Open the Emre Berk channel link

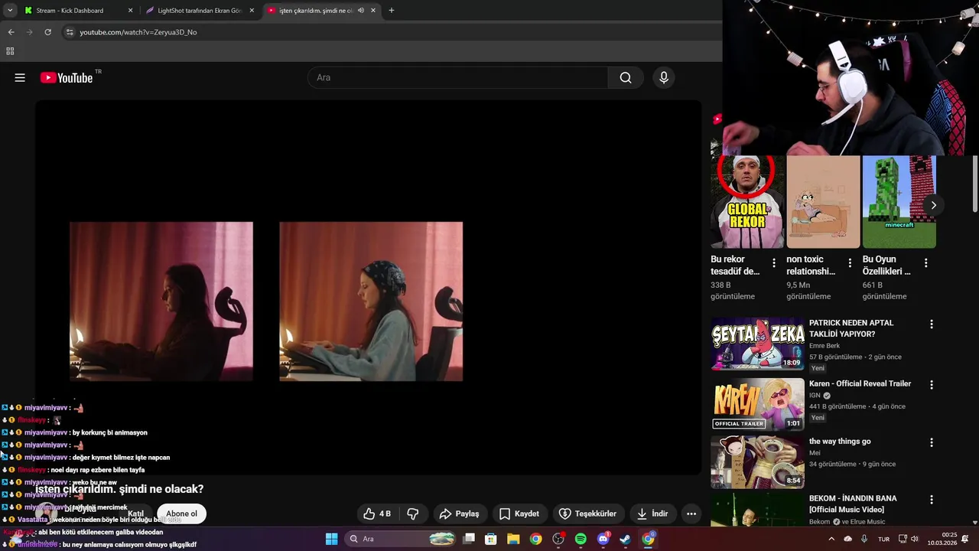(x=825, y=346)
